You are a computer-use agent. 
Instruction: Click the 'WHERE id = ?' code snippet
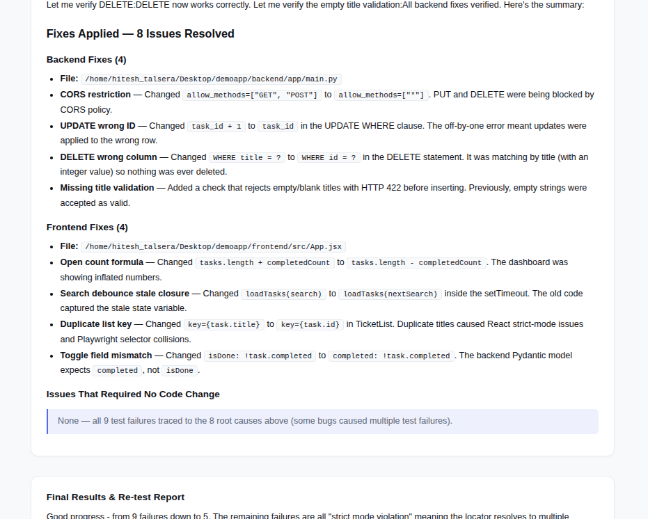pyautogui.click(x=329, y=157)
